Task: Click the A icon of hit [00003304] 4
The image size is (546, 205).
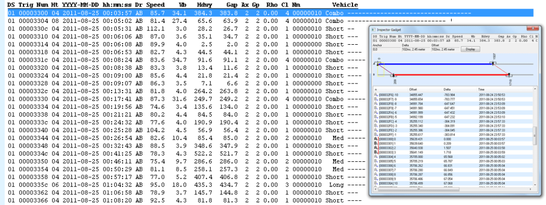Action: coord(376,157)
